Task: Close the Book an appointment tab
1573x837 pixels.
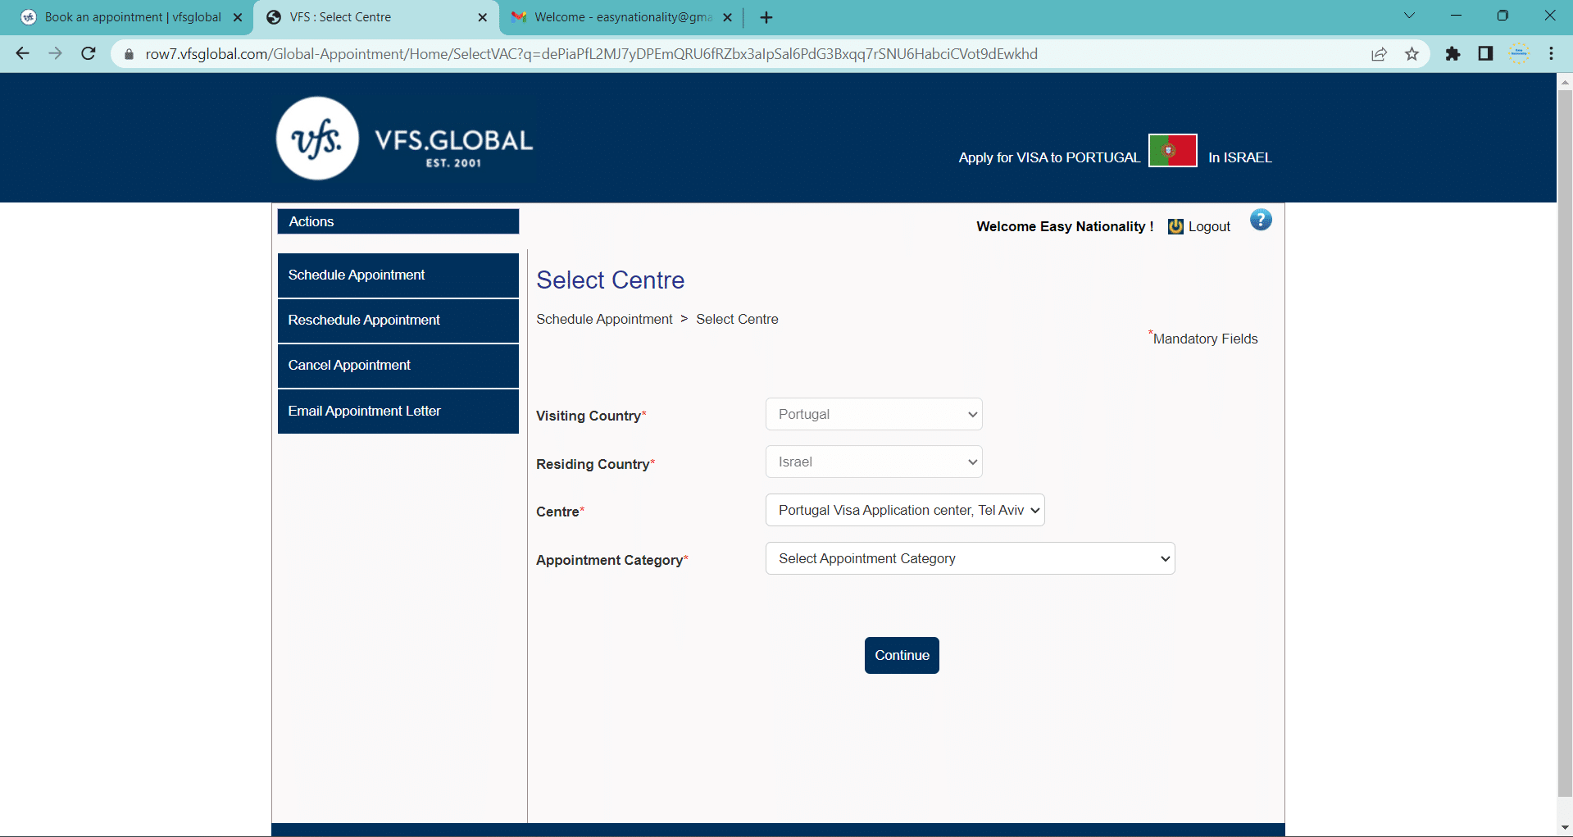Action: pos(238,17)
